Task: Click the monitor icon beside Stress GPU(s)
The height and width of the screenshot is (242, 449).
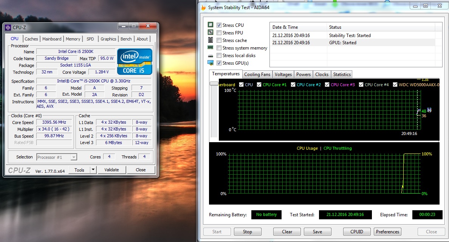Action: (211, 63)
